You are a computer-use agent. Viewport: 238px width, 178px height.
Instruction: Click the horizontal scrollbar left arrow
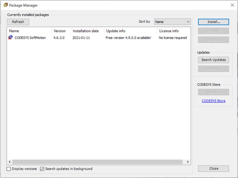coord(10,162)
